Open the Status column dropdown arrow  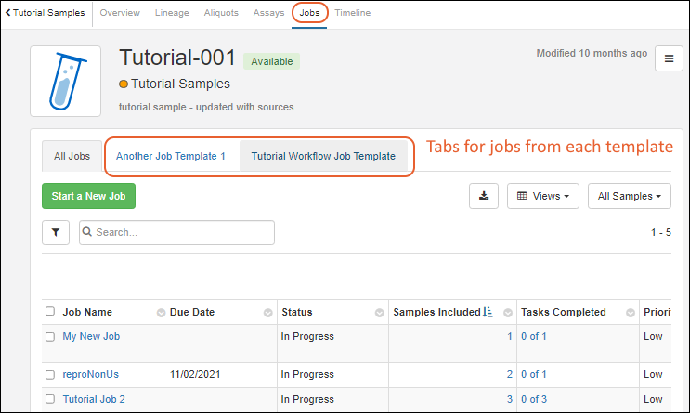pyautogui.click(x=379, y=313)
